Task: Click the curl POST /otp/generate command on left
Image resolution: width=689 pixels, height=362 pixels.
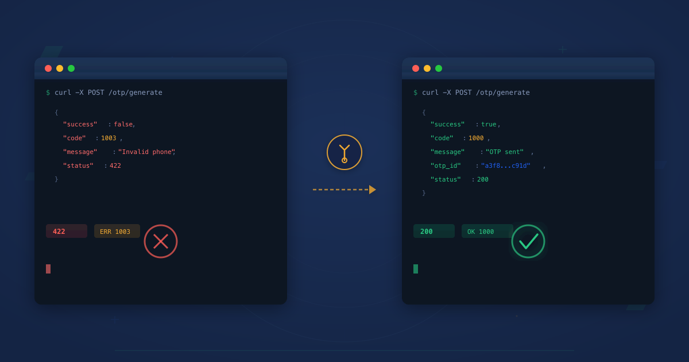Action: pos(107,92)
